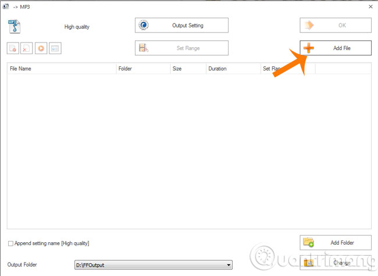The width and height of the screenshot is (378, 276).
Task: Click the OK button
Action: coord(336,25)
